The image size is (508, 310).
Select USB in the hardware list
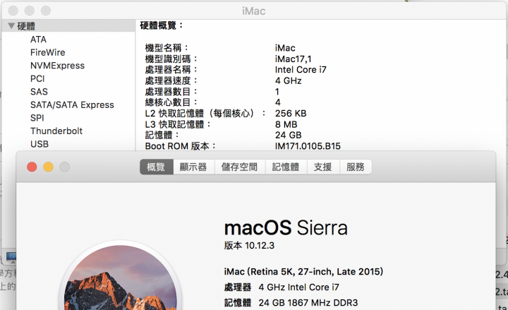40,143
